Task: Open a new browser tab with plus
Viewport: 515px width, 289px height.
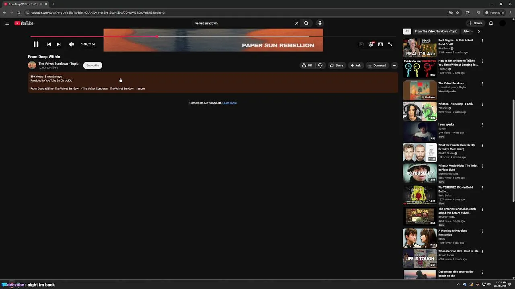Action: click(53, 4)
